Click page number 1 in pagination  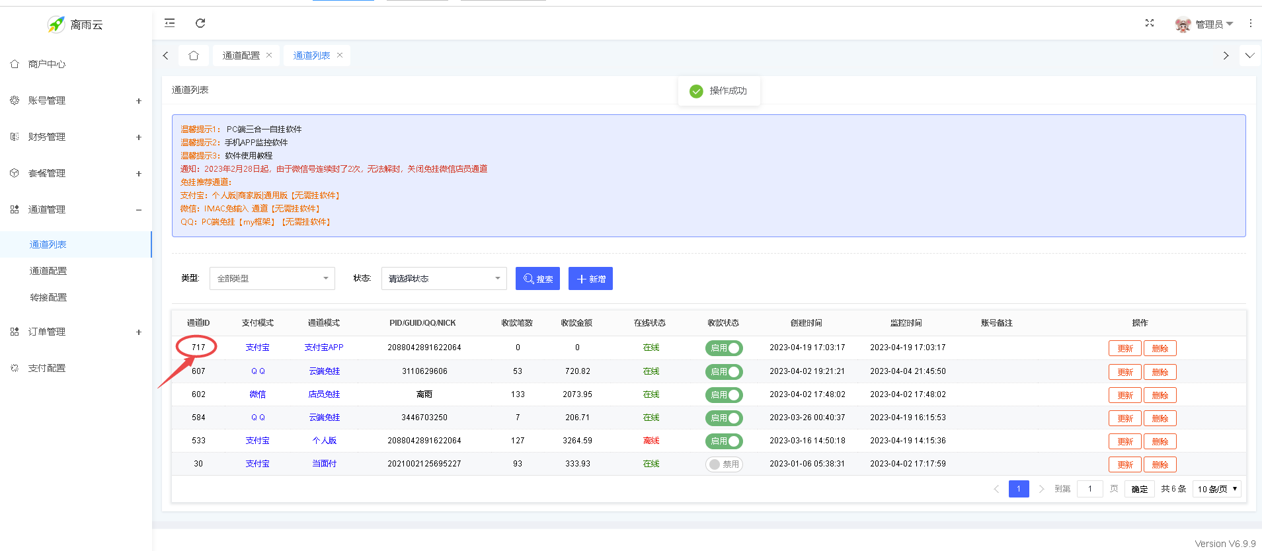click(1019, 489)
